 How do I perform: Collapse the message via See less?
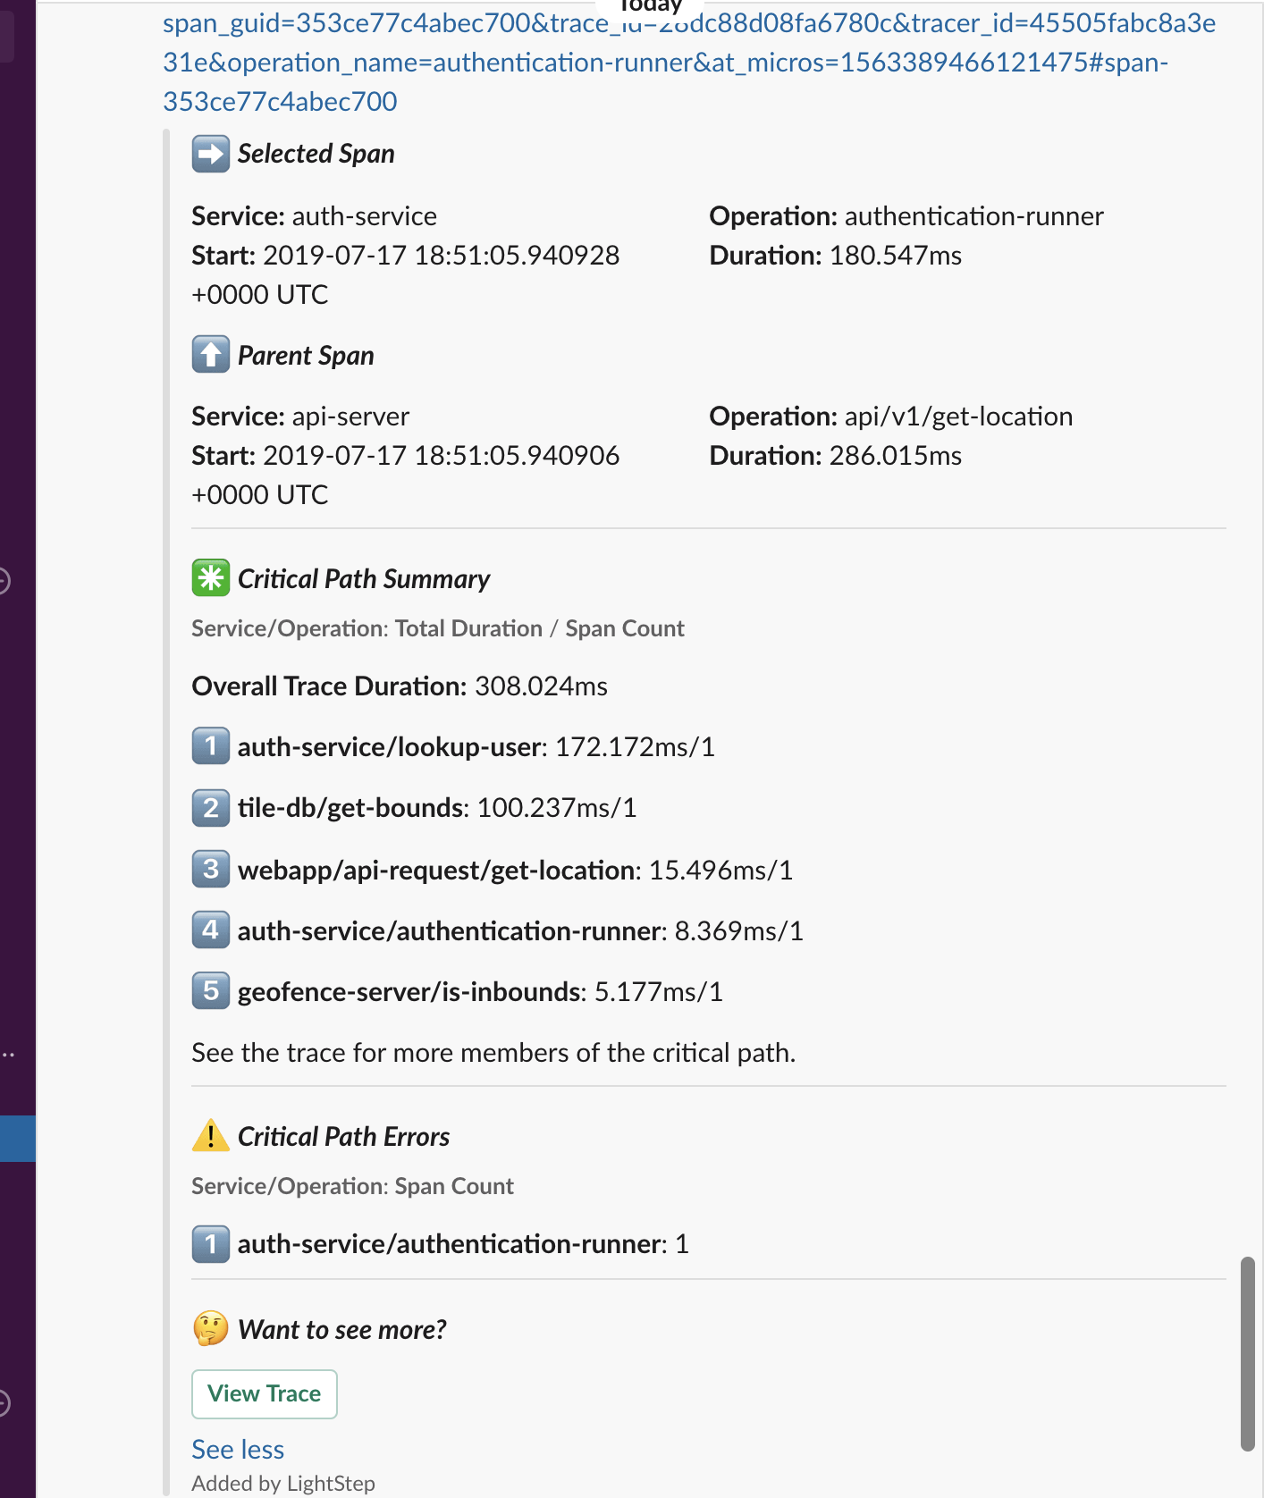pyautogui.click(x=237, y=1448)
